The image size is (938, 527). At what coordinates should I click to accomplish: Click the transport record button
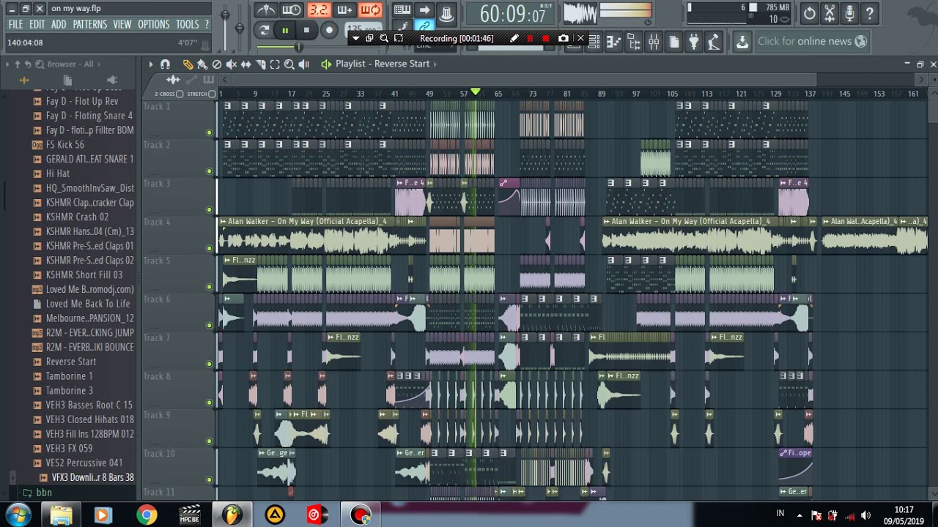pos(330,30)
